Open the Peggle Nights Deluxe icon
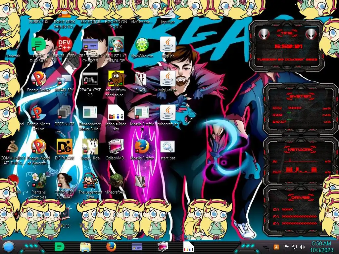 click(x=38, y=113)
